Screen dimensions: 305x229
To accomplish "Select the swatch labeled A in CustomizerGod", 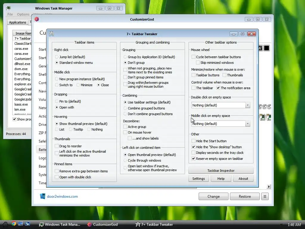I will [x=260, y=48].
